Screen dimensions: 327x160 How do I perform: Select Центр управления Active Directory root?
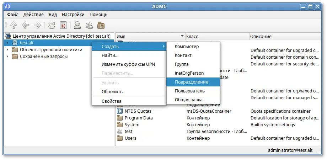(61, 36)
